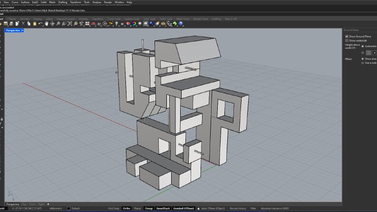
Task: Switch to the Curve Tools toolbar tab
Action: pyautogui.click(x=114, y=19)
